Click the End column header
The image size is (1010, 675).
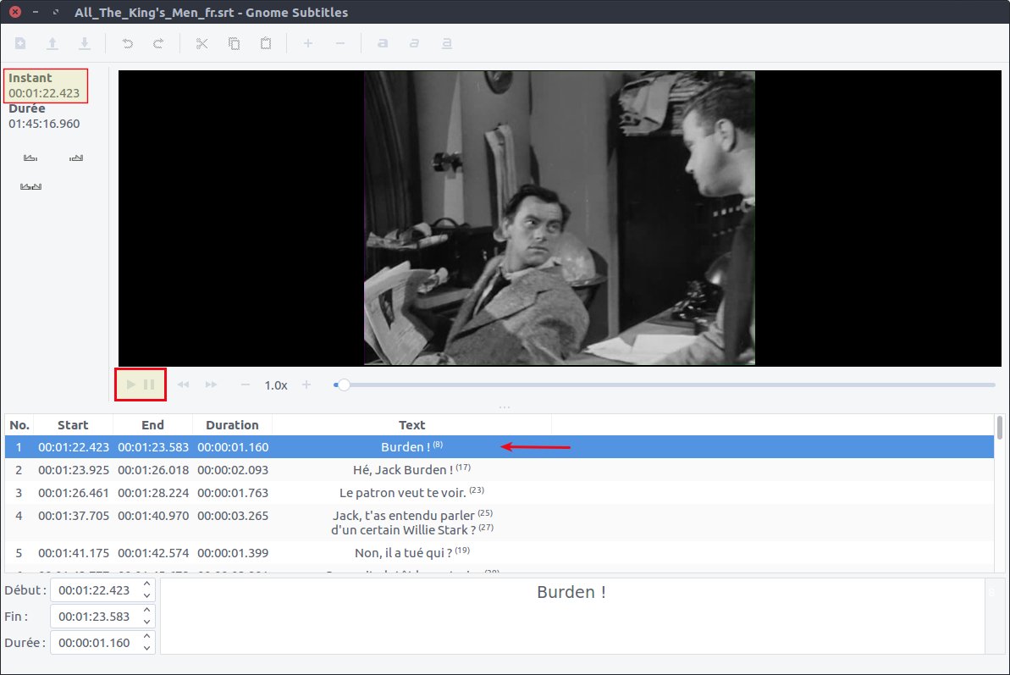(152, 425)
